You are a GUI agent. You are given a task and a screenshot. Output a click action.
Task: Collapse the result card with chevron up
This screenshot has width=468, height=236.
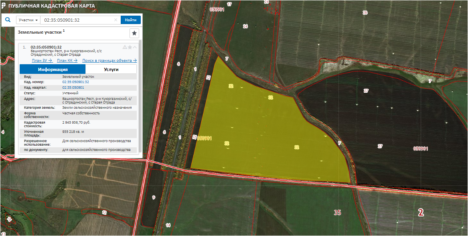(x=135, y=47)
